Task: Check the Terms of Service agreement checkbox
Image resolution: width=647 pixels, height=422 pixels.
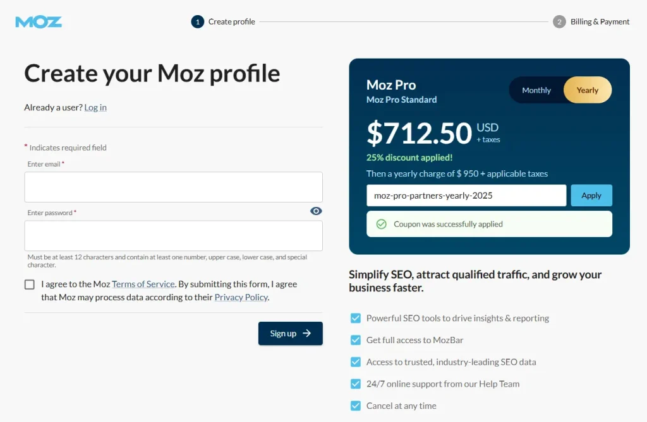Action: tap(29, 284)
